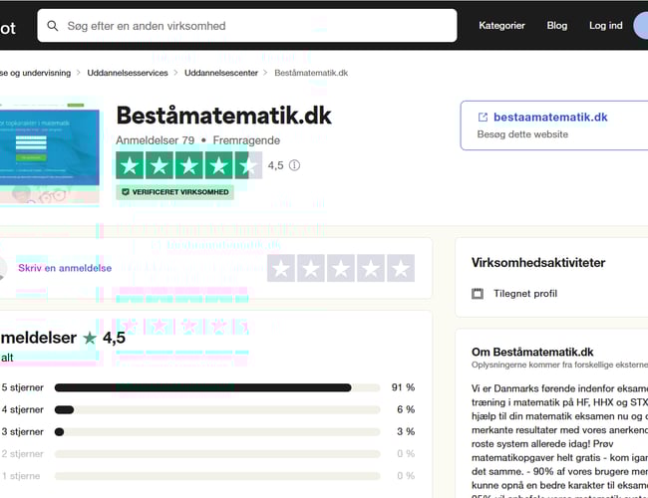Rate two stars in review box
This screenshot has width=648, height=498.
[311, 268]
